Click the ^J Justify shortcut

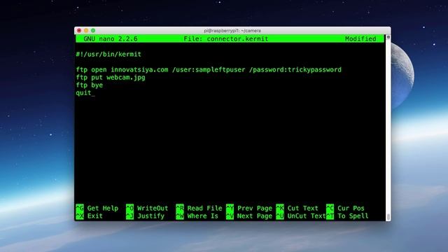pos(146,216)
